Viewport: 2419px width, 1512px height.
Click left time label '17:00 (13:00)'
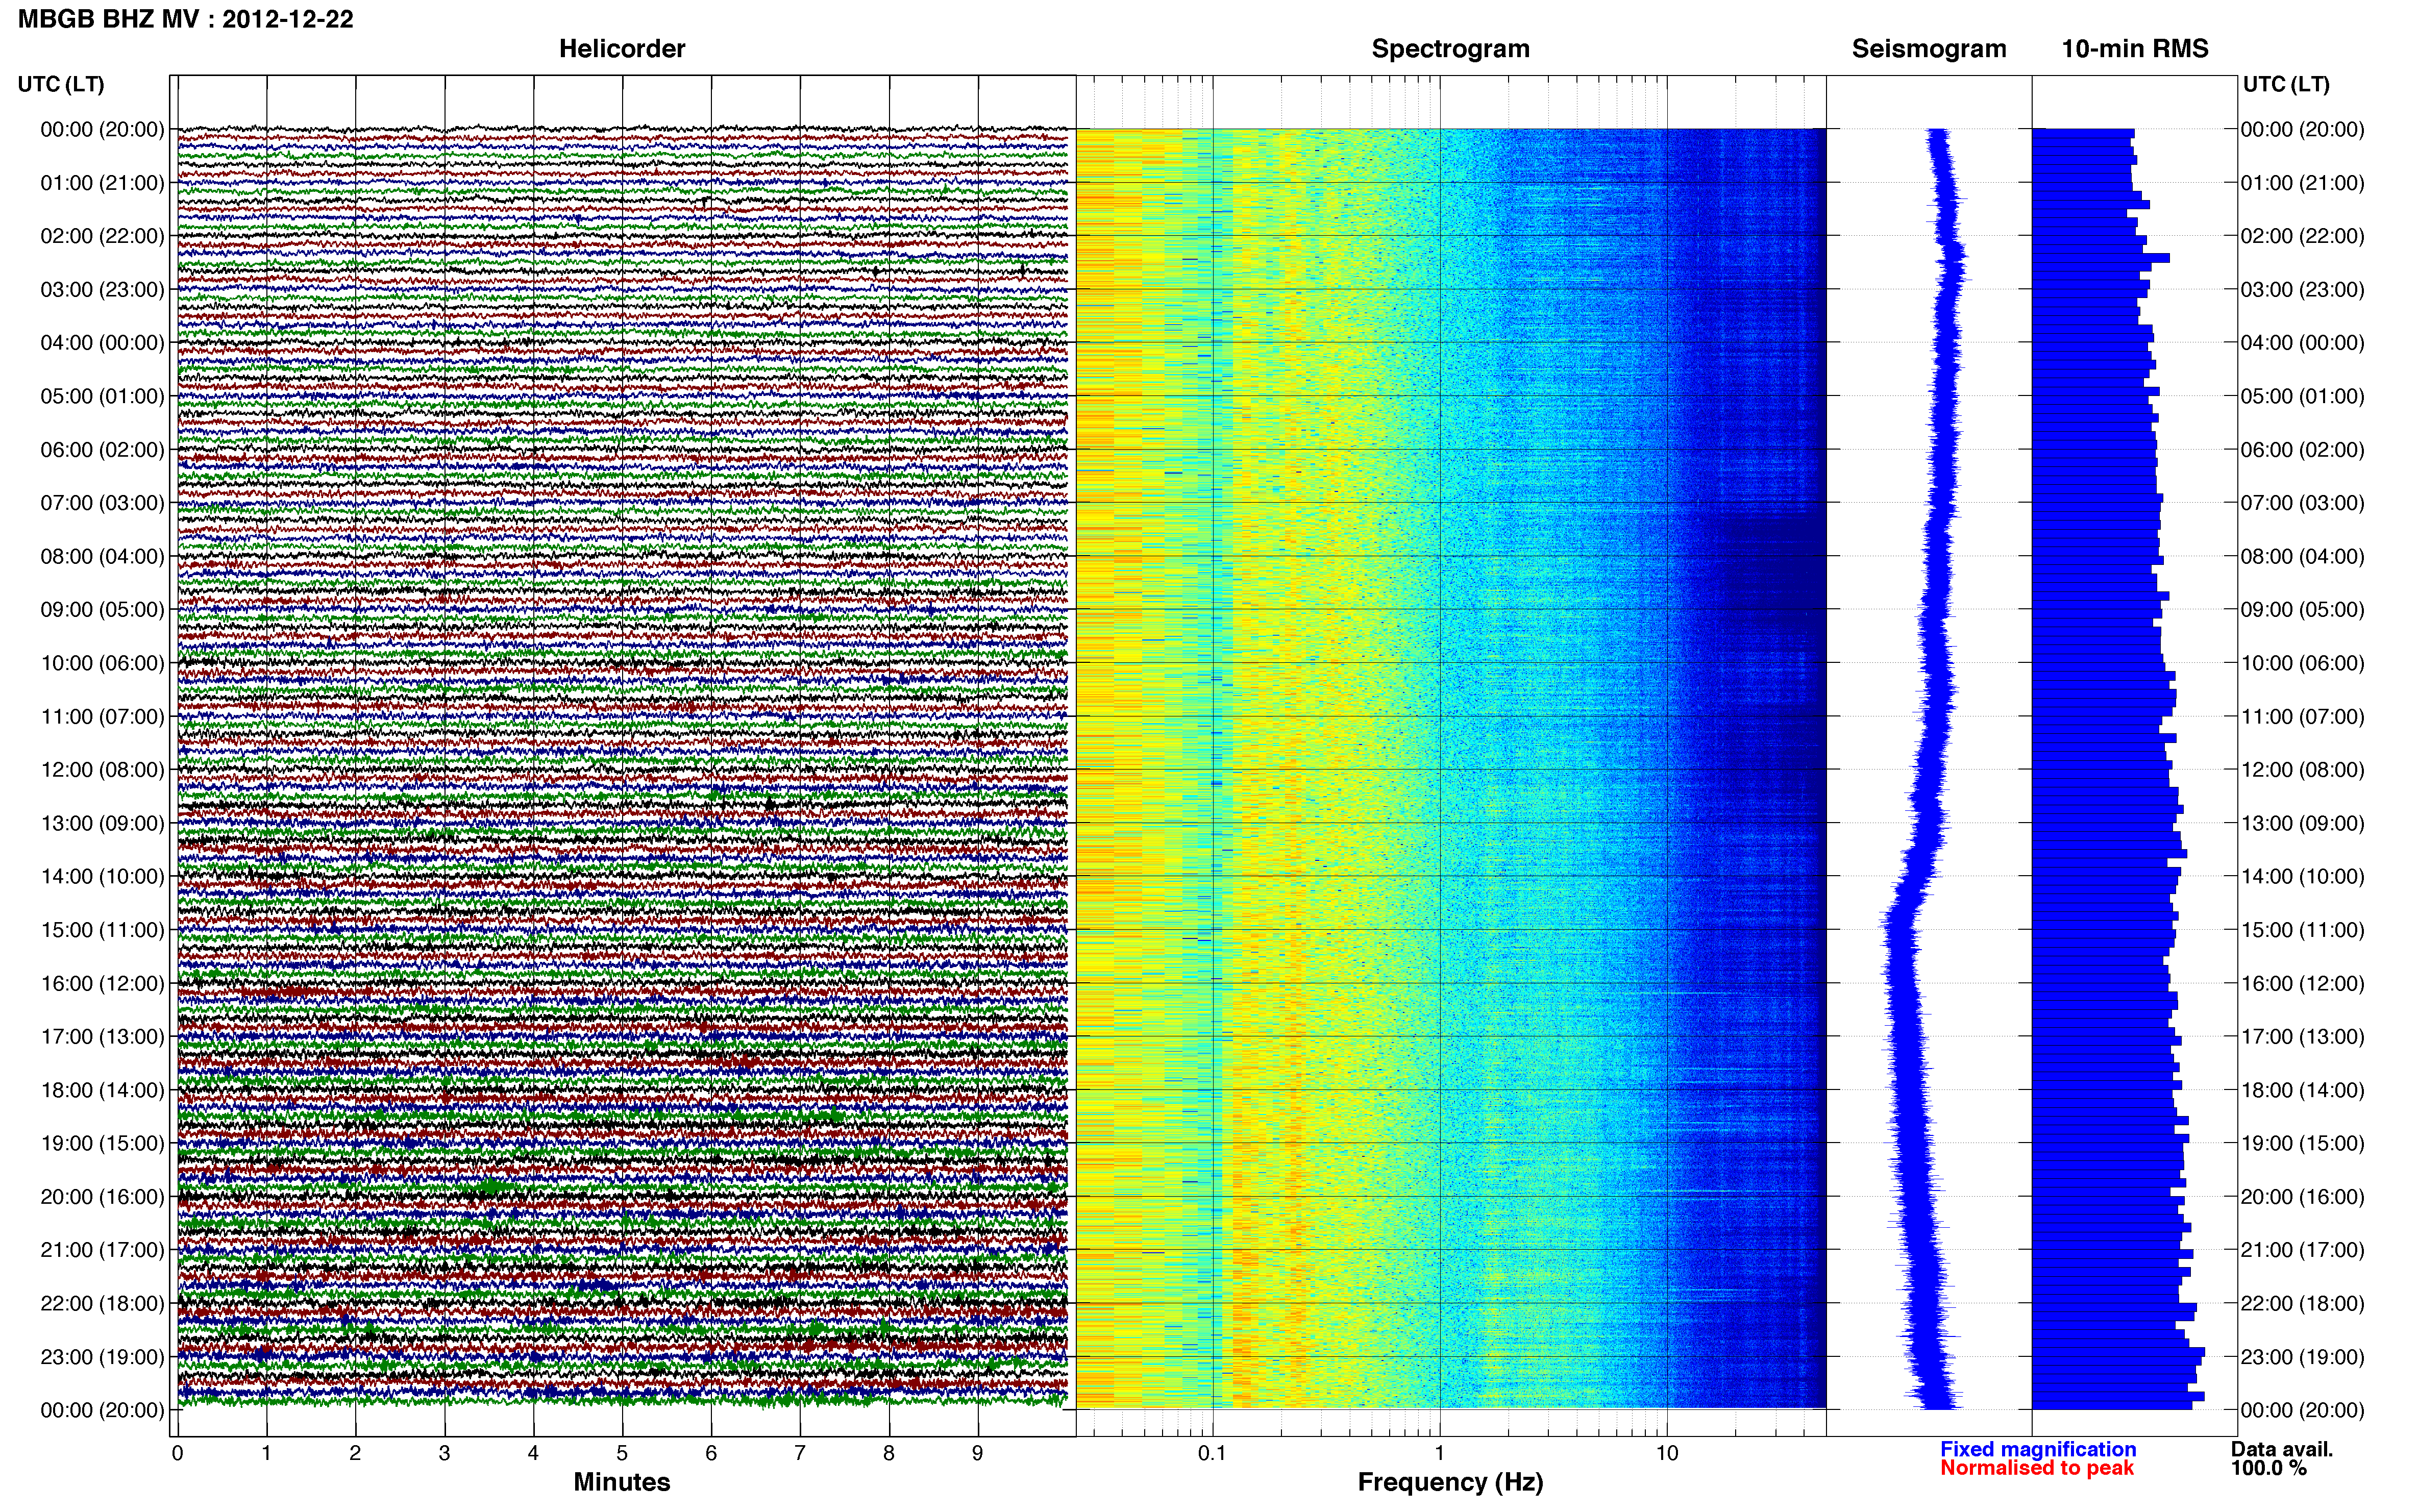[x=102, y=1037]
